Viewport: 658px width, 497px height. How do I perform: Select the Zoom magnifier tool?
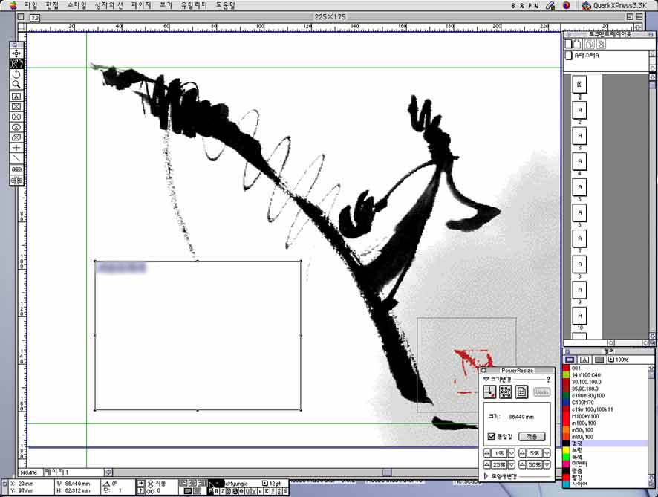click(16, 85)
